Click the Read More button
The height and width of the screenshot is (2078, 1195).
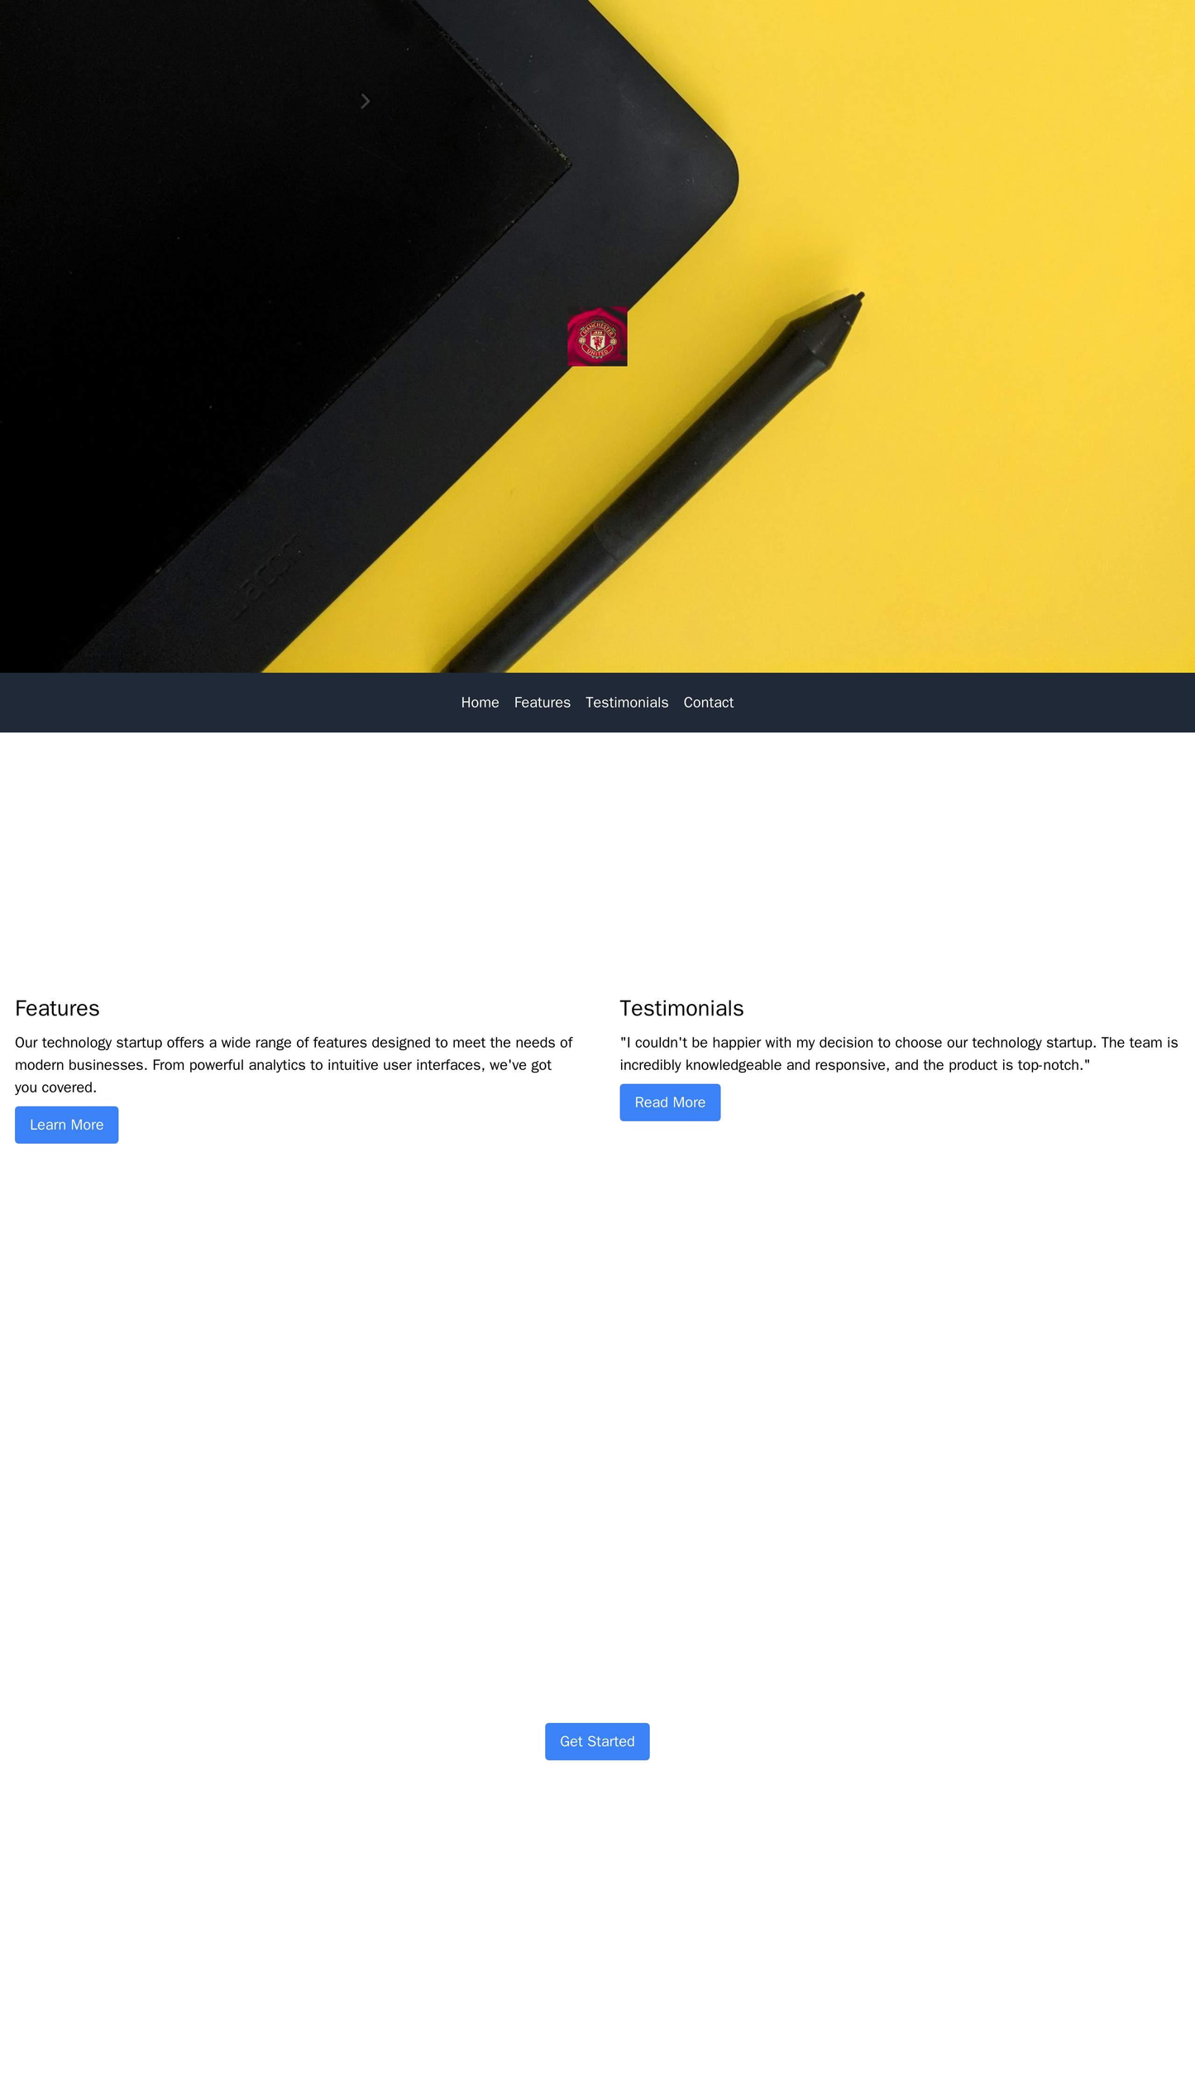coord(670,1102)
